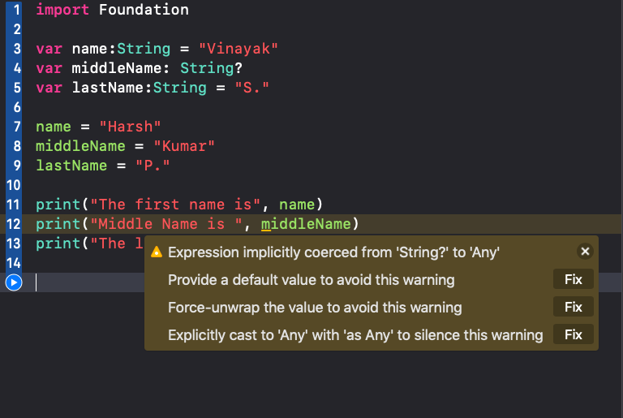
Task: Apply Fix for force-unwrapping the value
Action: (x=574, y=308)
